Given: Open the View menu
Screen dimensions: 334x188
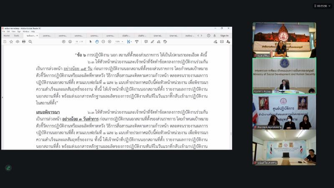Looking at the screenshot, I should 14,32.
